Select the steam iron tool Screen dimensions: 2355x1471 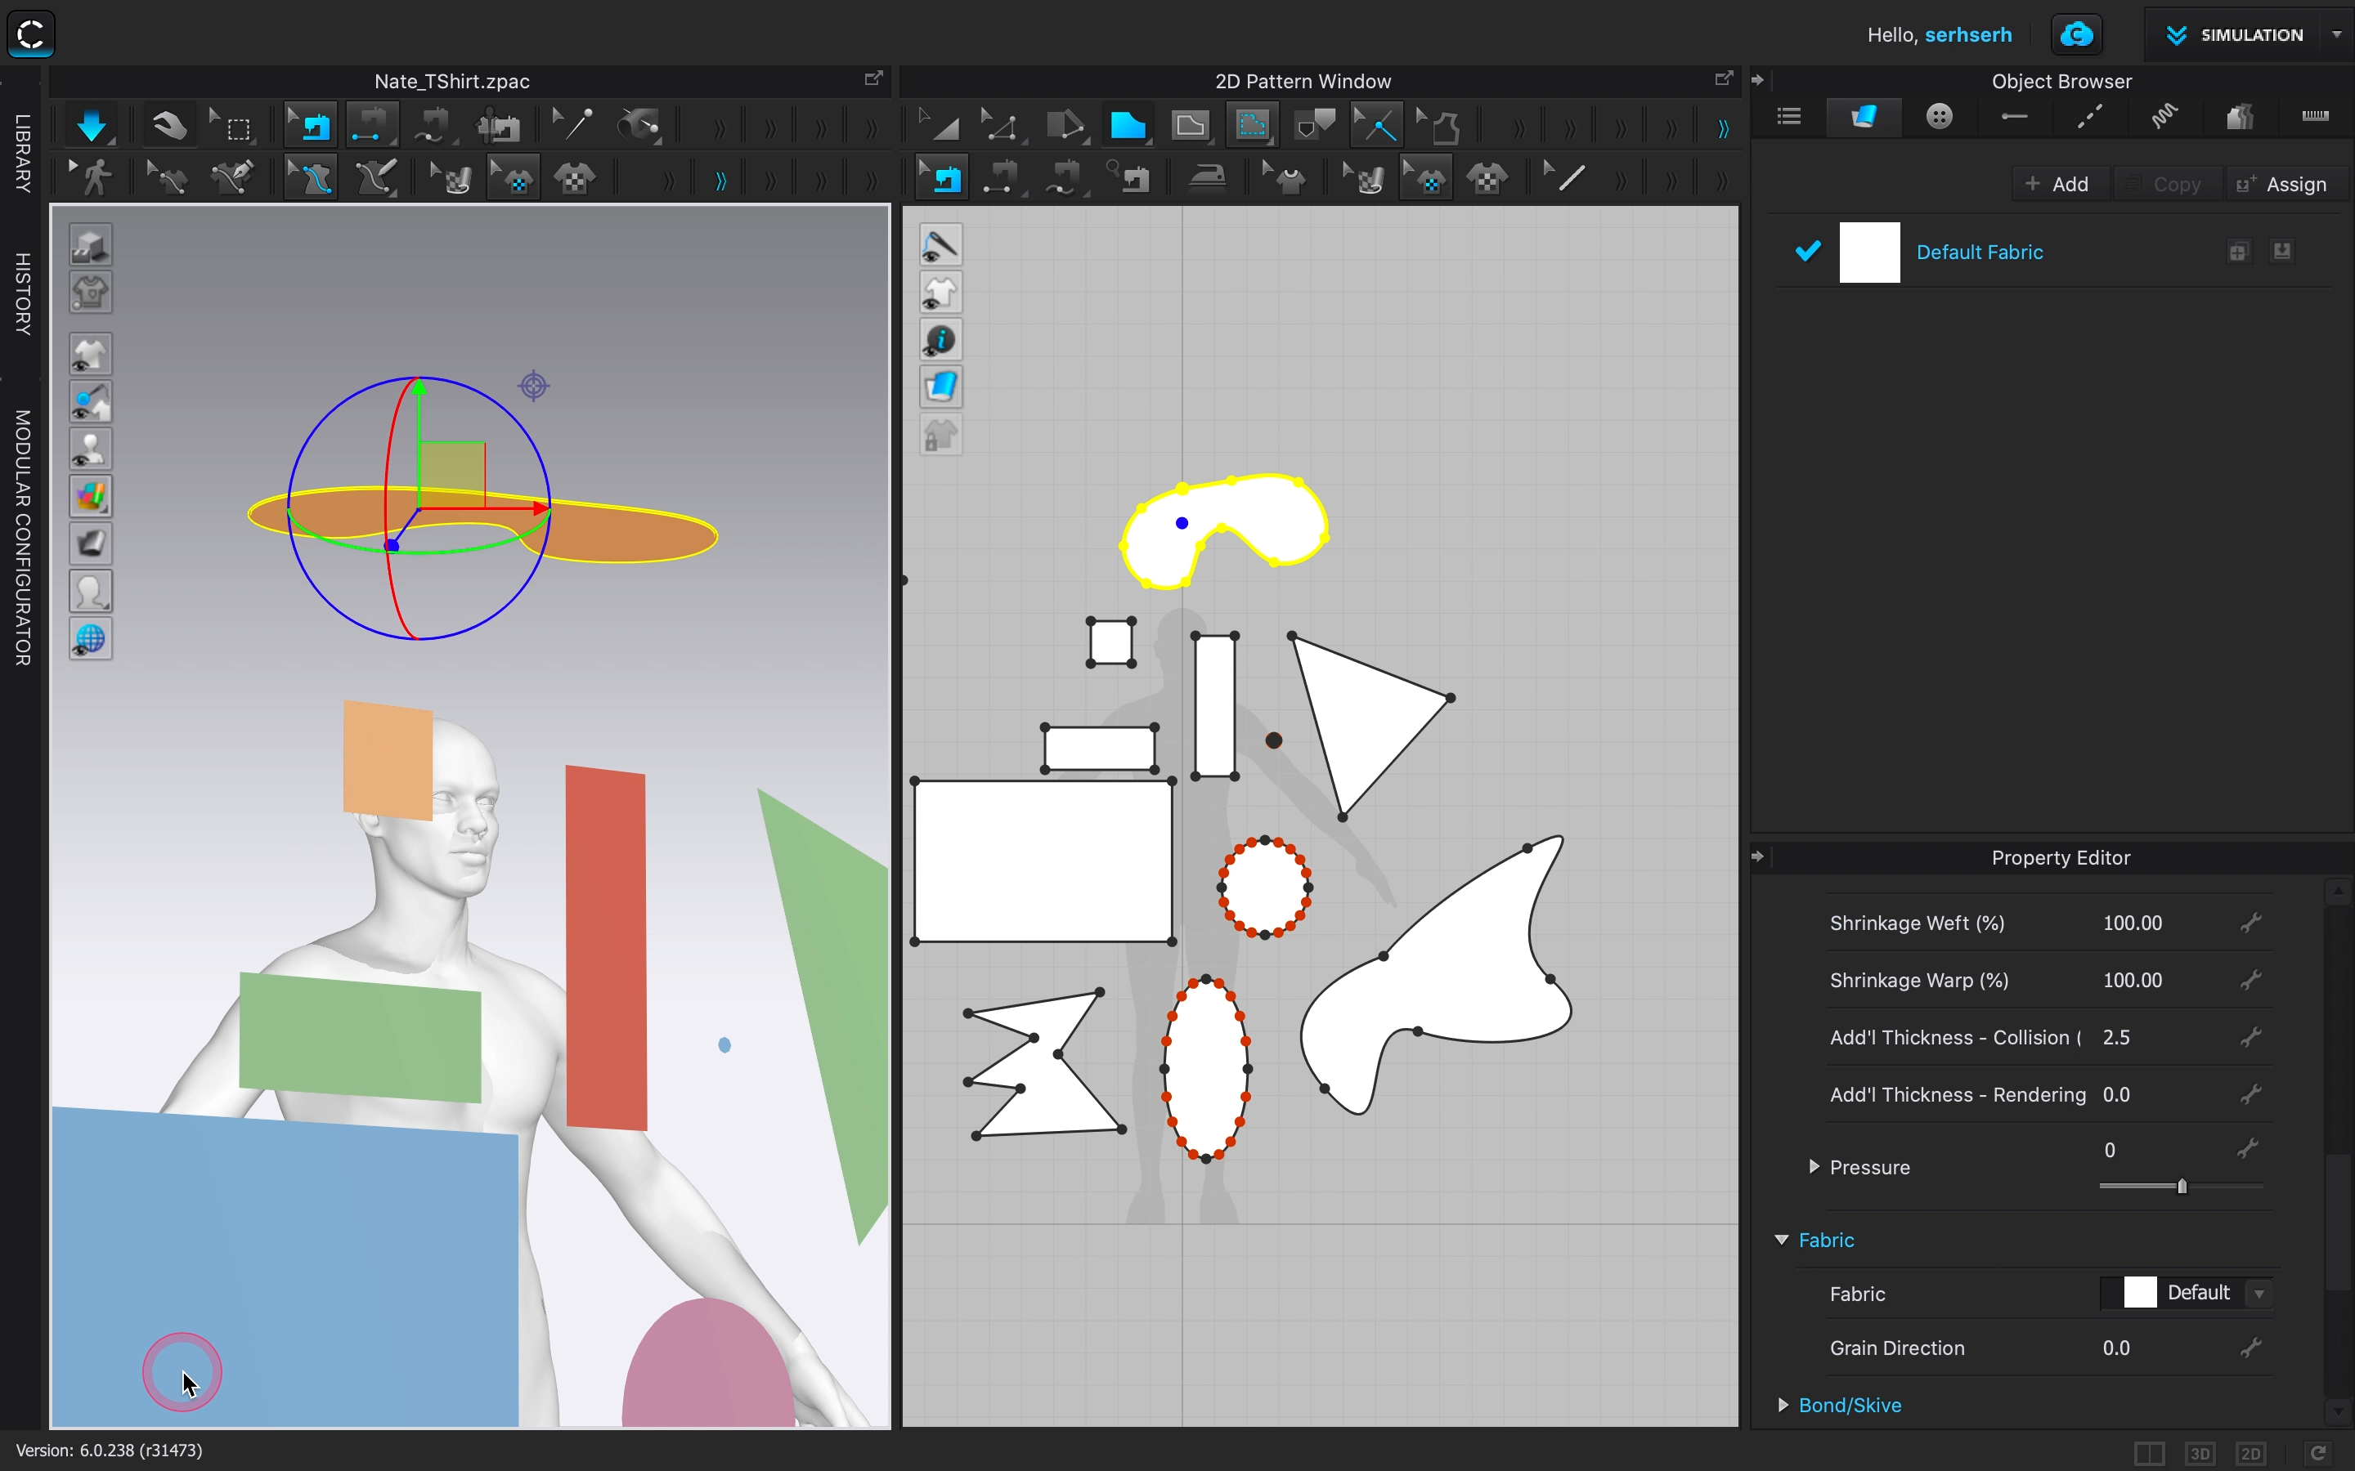click(x=1208, y=178)
